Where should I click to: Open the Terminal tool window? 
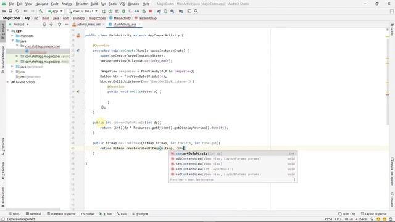33,214
